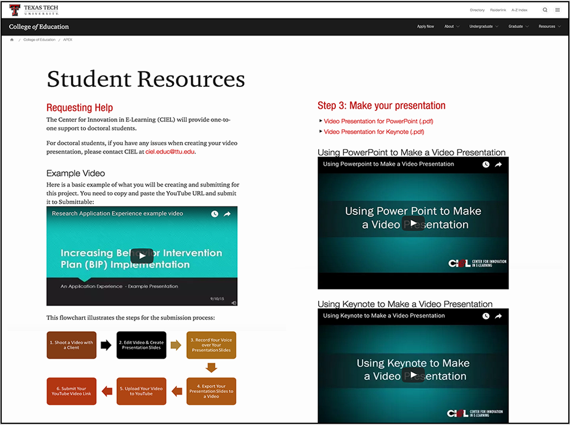Click College of Education breadcrumb link
Viewport: 570px width, 425px height.
39,39
